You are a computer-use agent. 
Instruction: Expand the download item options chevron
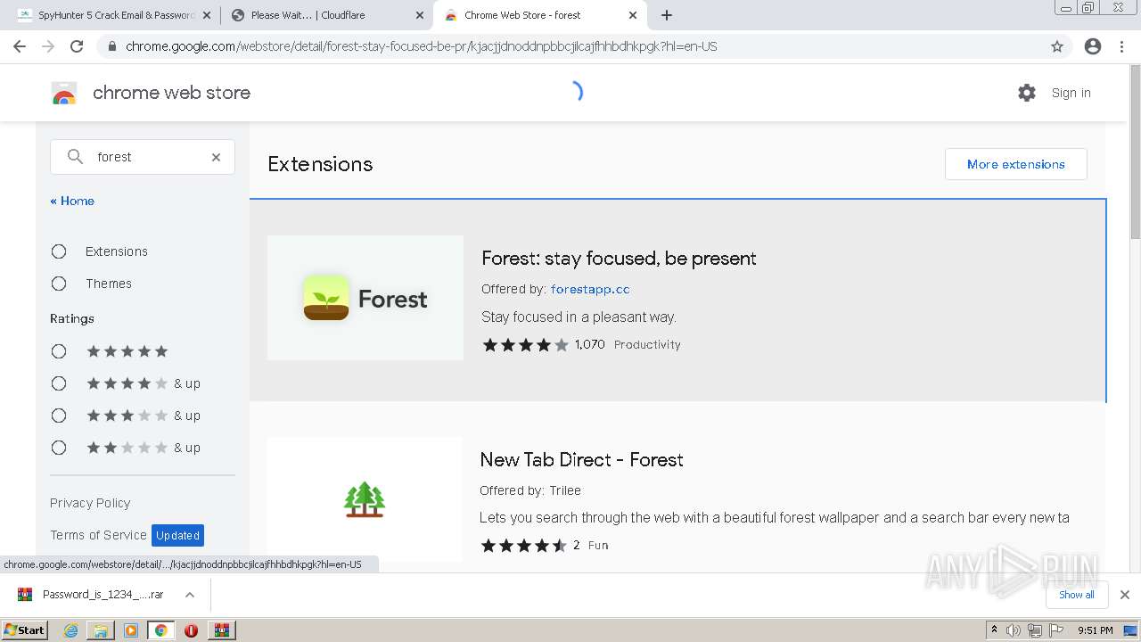(x=190, y=595)
